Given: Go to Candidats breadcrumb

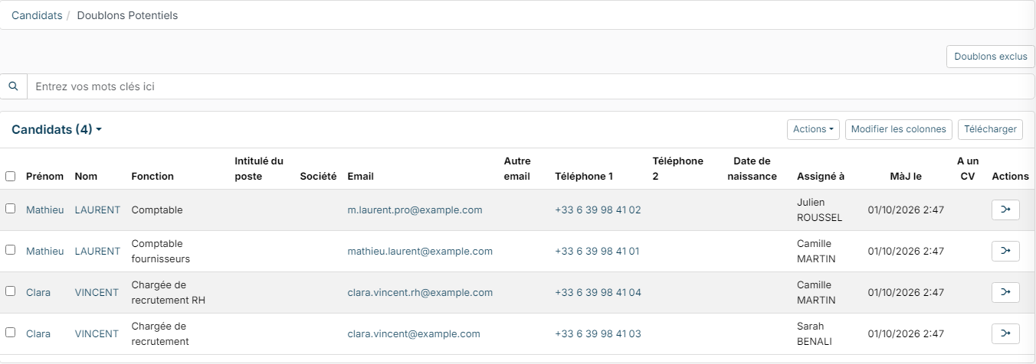Looking at the screenshot, I should (x=37, y=15).
